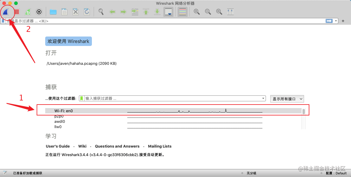Click the 捕获 heading
Screen dimensions: 351x177
coord(51,87)
